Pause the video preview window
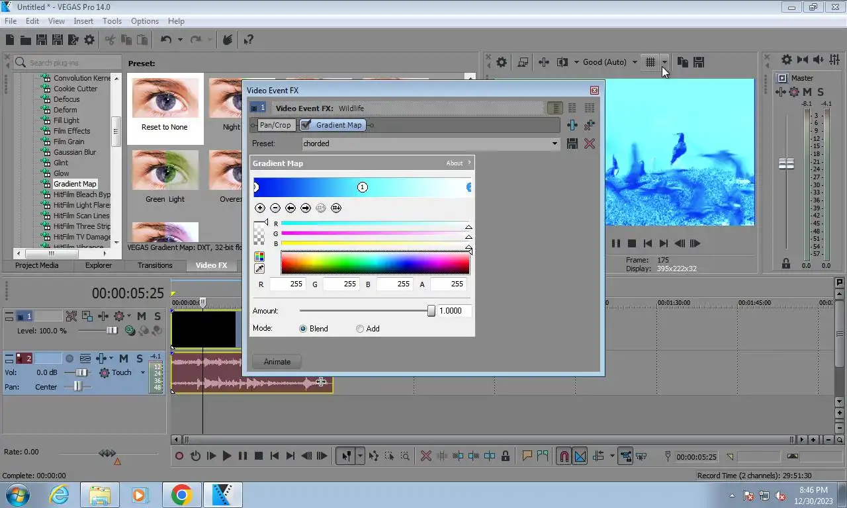This screenshot has width=847, height=508. click(616, 243)
